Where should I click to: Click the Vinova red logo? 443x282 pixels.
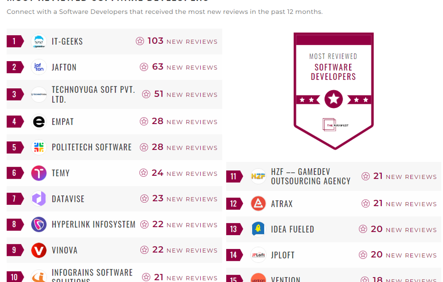39,250
